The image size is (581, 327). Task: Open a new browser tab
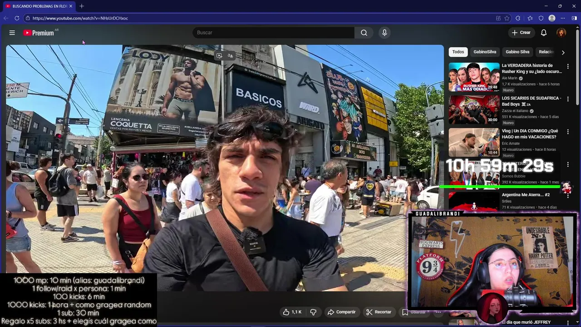pos(82,6)
